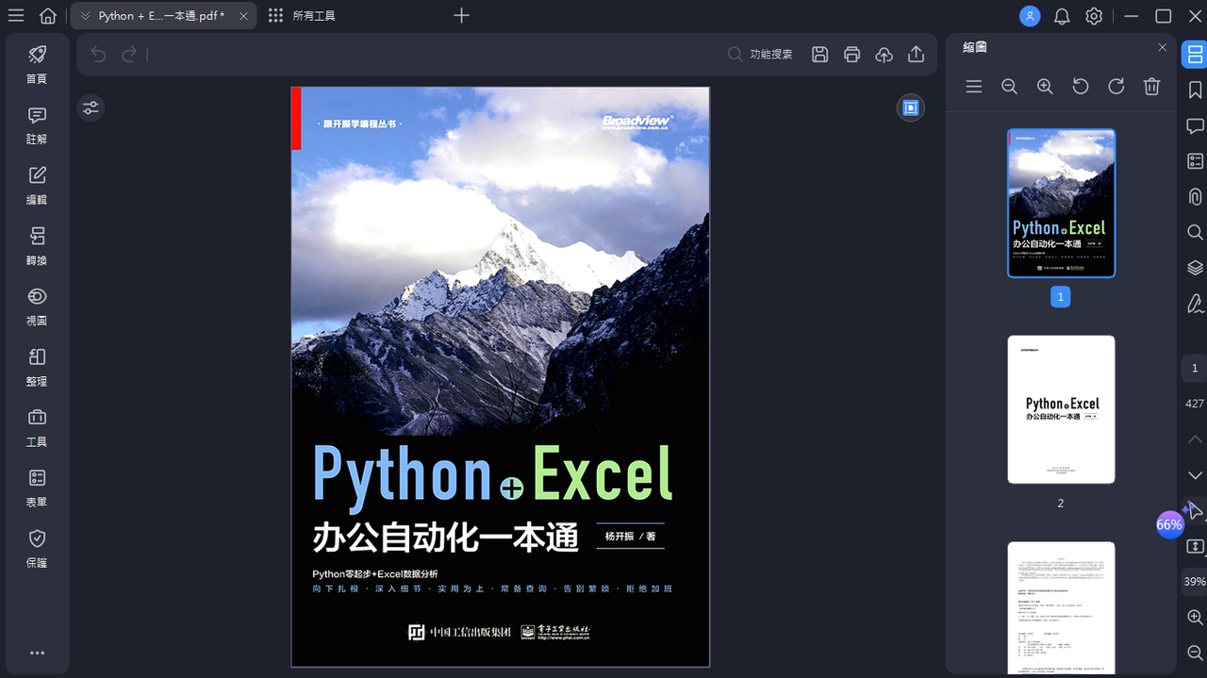Expand more options at sidebar bottom
The height and width of the screenshot is (678, 1207).
[x=37, y=653]
